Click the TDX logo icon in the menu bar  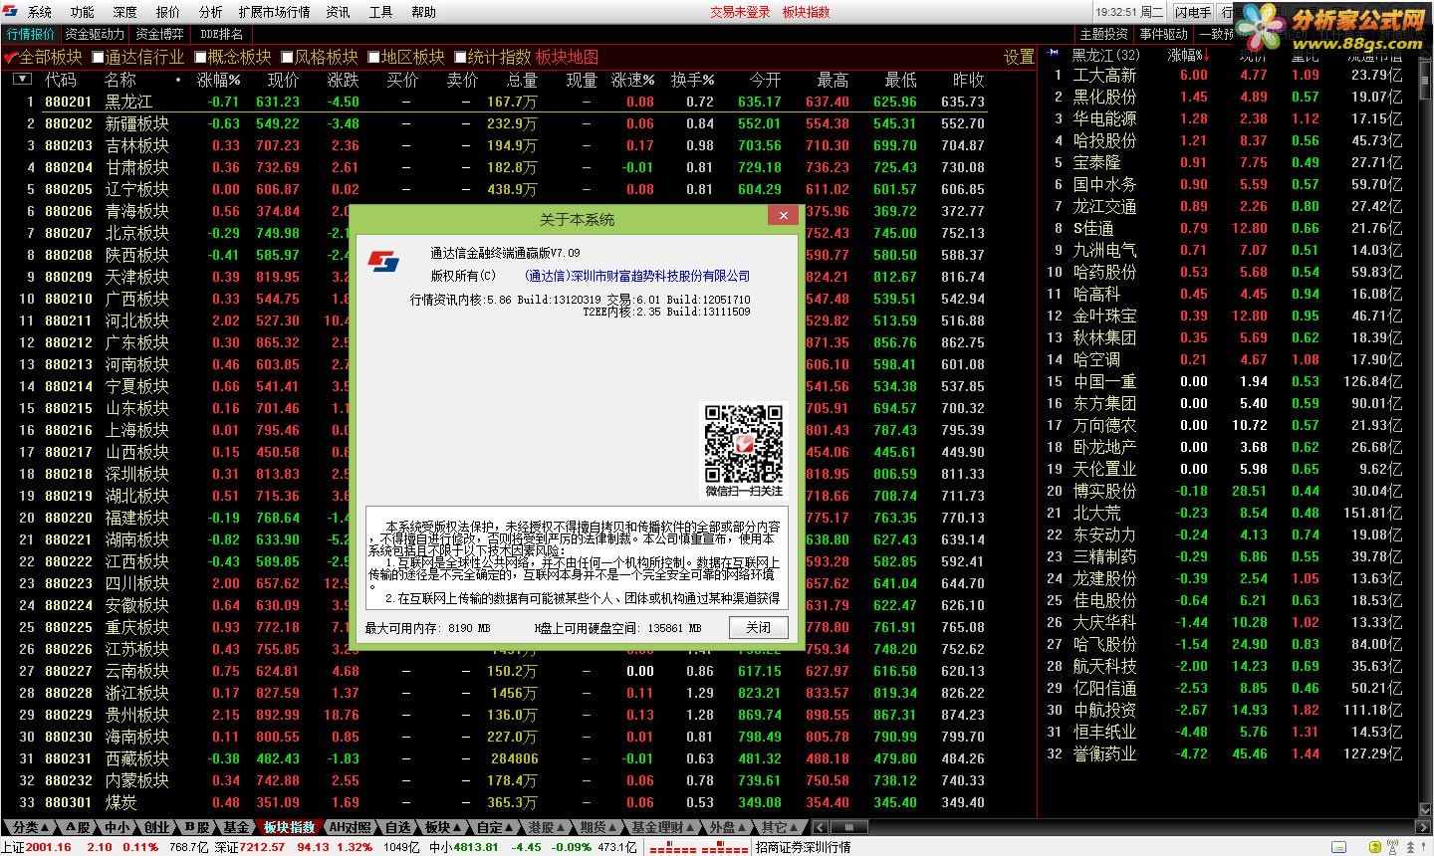click(x=10, y=12)
